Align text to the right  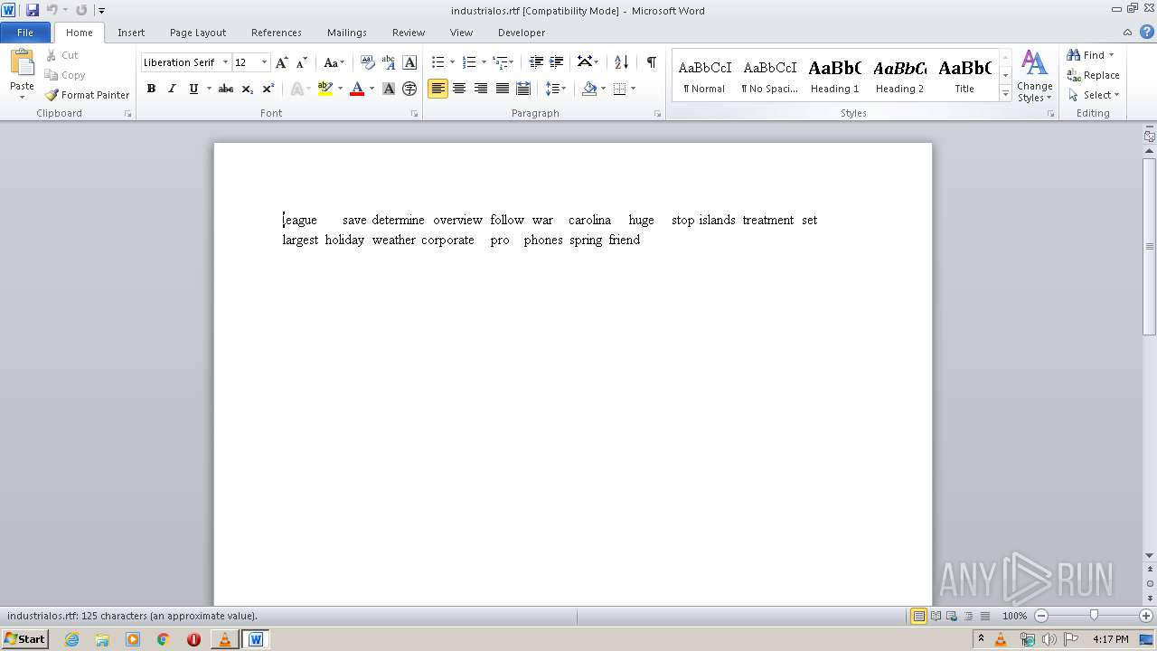coord(481,89)
